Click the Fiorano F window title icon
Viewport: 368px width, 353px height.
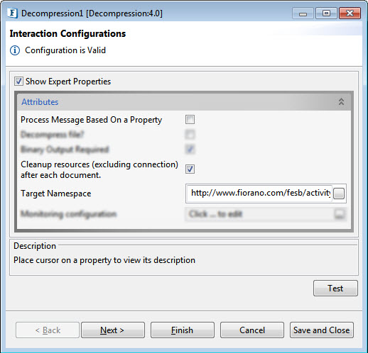click(x=12, y=13)
